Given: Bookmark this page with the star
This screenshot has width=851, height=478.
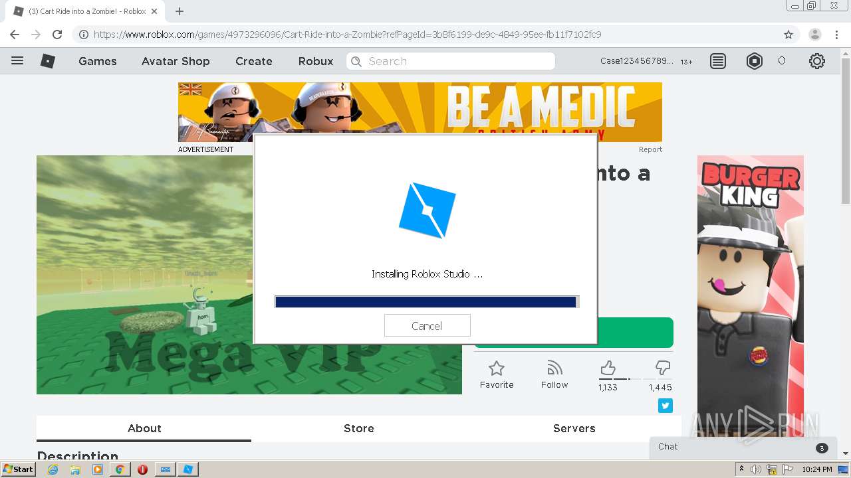Looking at the screenshot, I should pos(789,35).
